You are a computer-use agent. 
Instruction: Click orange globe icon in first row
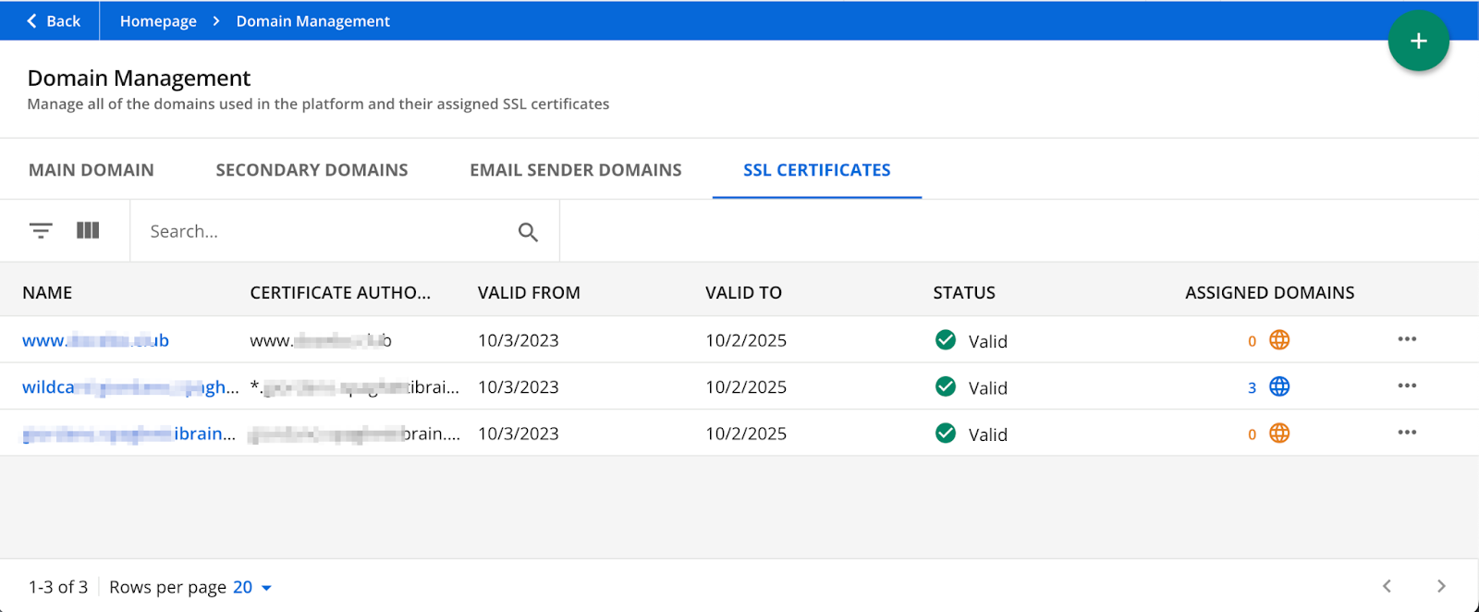1279,340
